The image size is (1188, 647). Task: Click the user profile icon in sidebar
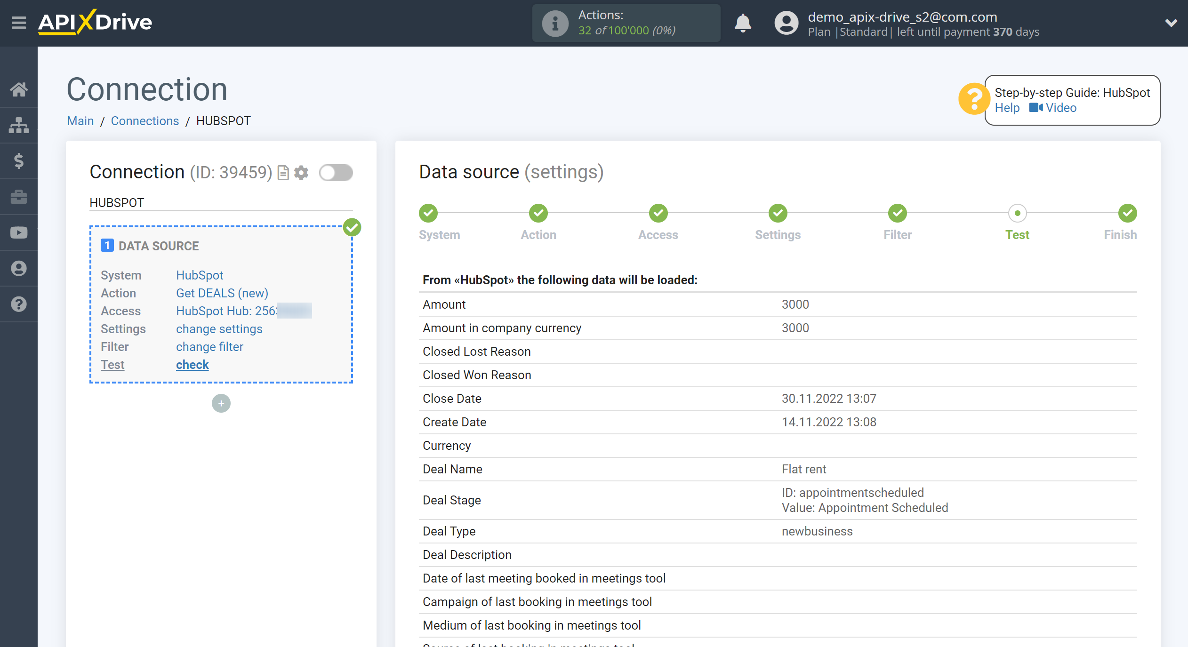19,269
